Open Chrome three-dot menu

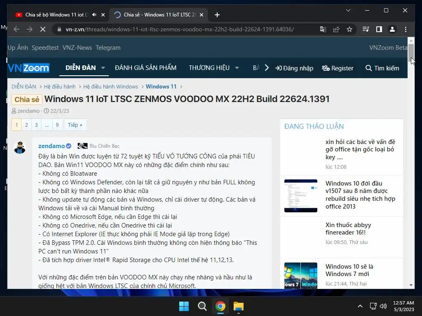coord(406,29)
